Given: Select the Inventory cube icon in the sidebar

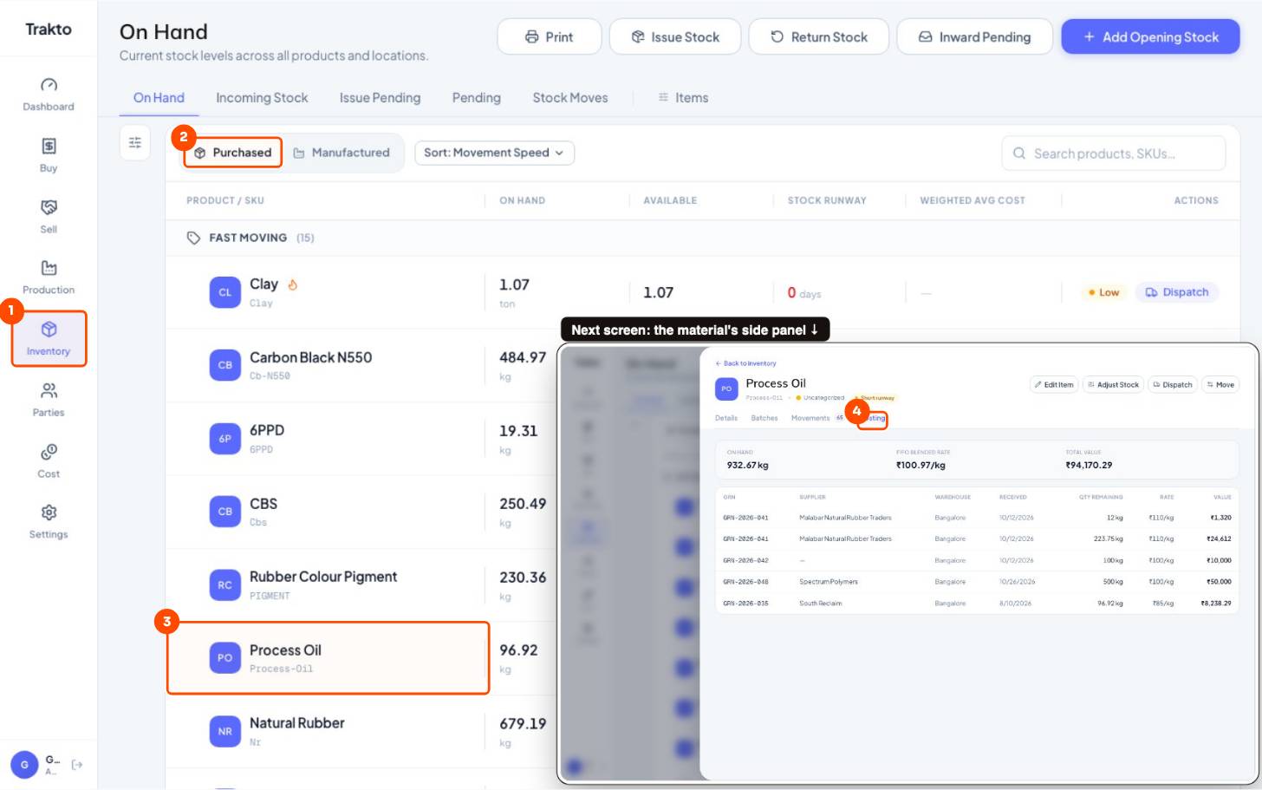Looking at the screenshot, I should pos(49,330).
